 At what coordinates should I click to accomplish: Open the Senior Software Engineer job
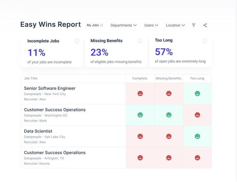[50, 88]
